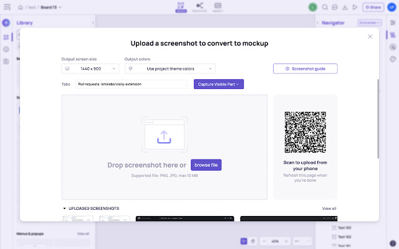Image resolution: width=399 pixels, height=249 pixels.
Task: Switch to the Inspect mode tab
Action: pos(218,7)
